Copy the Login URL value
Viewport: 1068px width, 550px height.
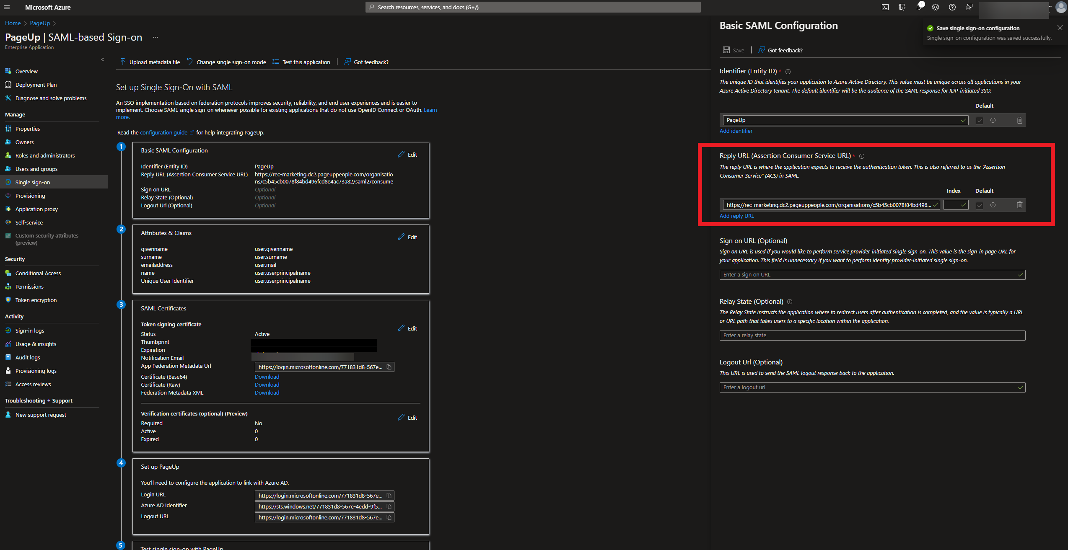(x=389, y=496)
